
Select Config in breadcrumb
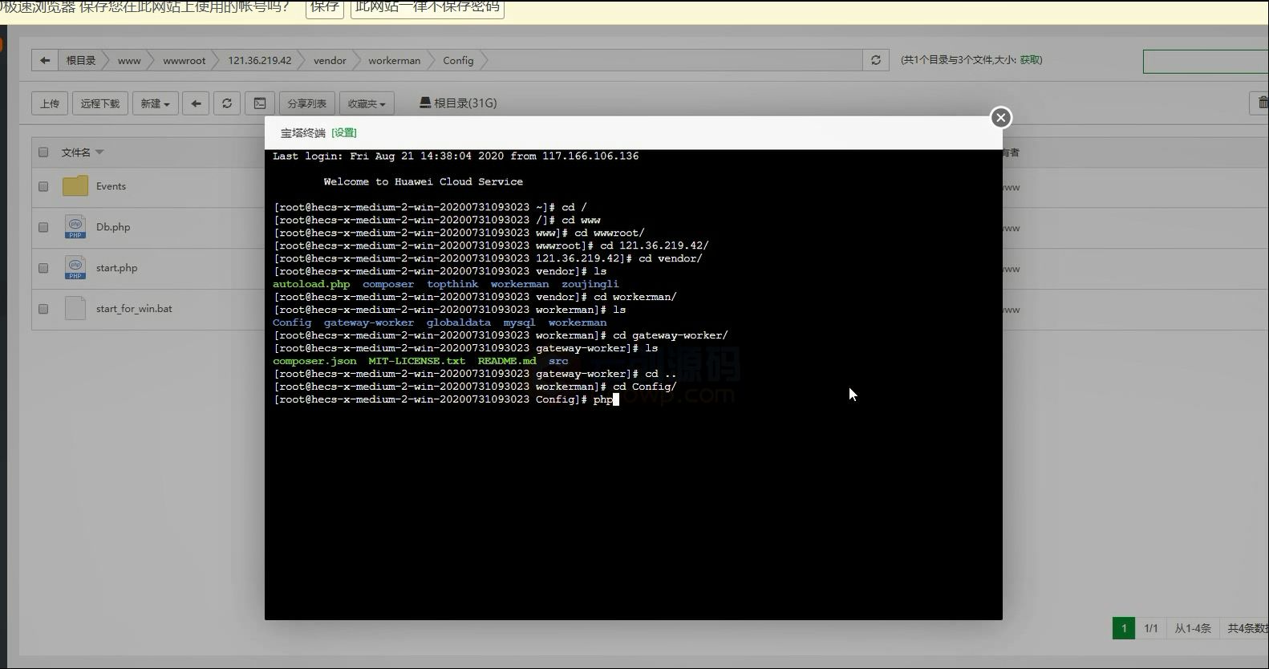[x=458, y=60]
